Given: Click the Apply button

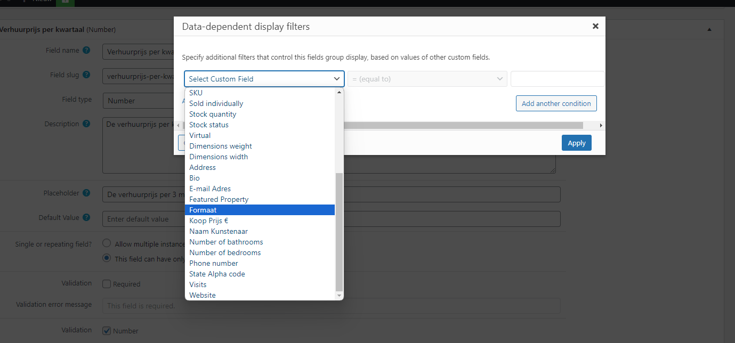Looking at the screenshot, I should (577, 143).
